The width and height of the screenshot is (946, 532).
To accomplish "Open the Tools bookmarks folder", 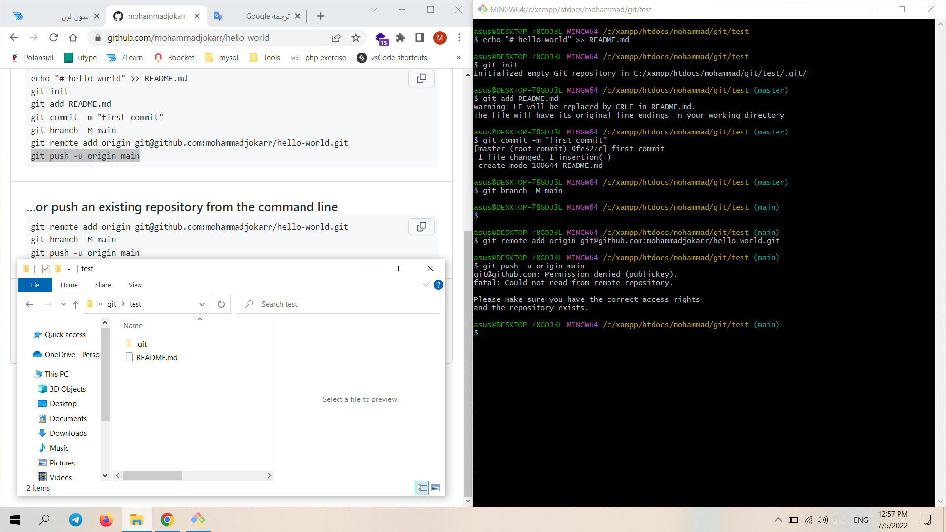I will pyautogui.click(x=265, y=58).
